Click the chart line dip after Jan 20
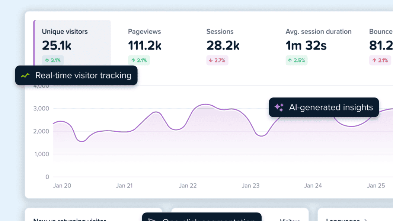The width and height of the screenshot is (393, 221). click(x=82, y=141)
